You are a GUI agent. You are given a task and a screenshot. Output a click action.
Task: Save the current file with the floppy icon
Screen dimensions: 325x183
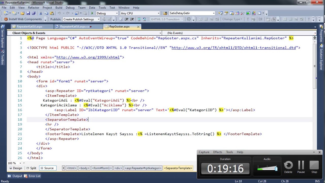tap(28, 13)
